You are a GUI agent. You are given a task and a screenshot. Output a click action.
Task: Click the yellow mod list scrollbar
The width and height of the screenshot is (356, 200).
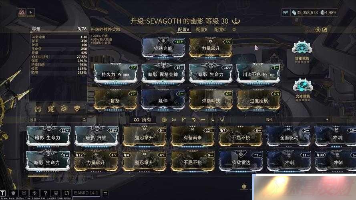pyautogui.click(x=38, y=176)
